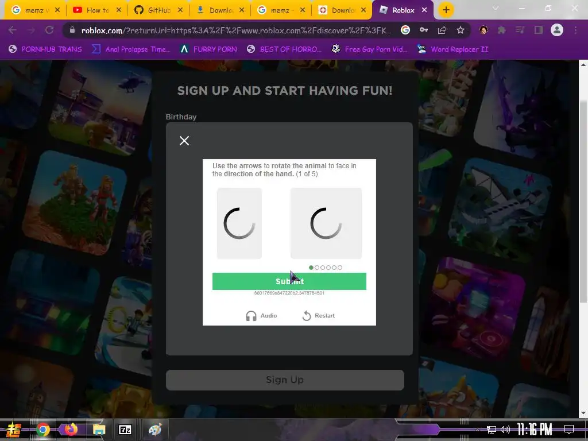Open saved passwords key icon

[x=424, y=30]
